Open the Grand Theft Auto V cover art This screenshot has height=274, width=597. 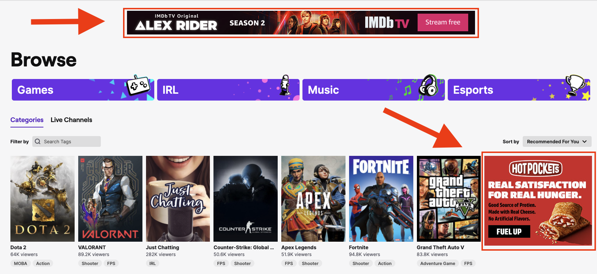(x=449, y=199)
